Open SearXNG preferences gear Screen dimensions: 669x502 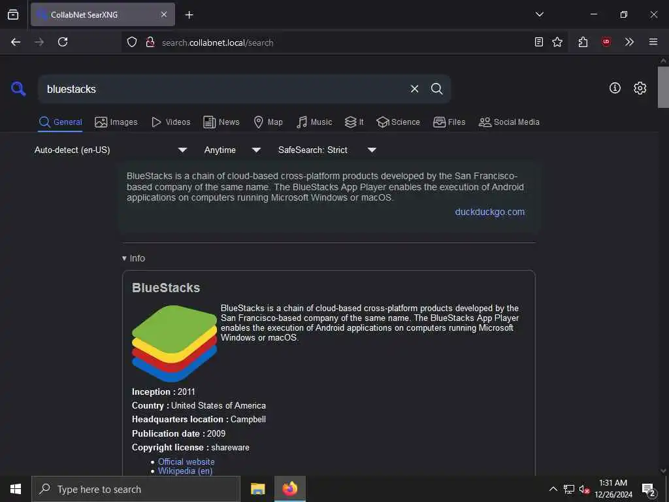(x=640, y=88)
